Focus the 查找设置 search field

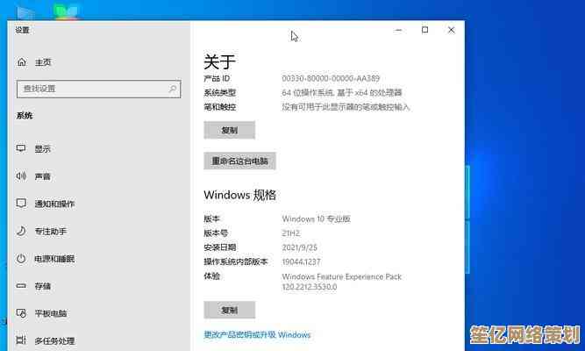(88, 89)
